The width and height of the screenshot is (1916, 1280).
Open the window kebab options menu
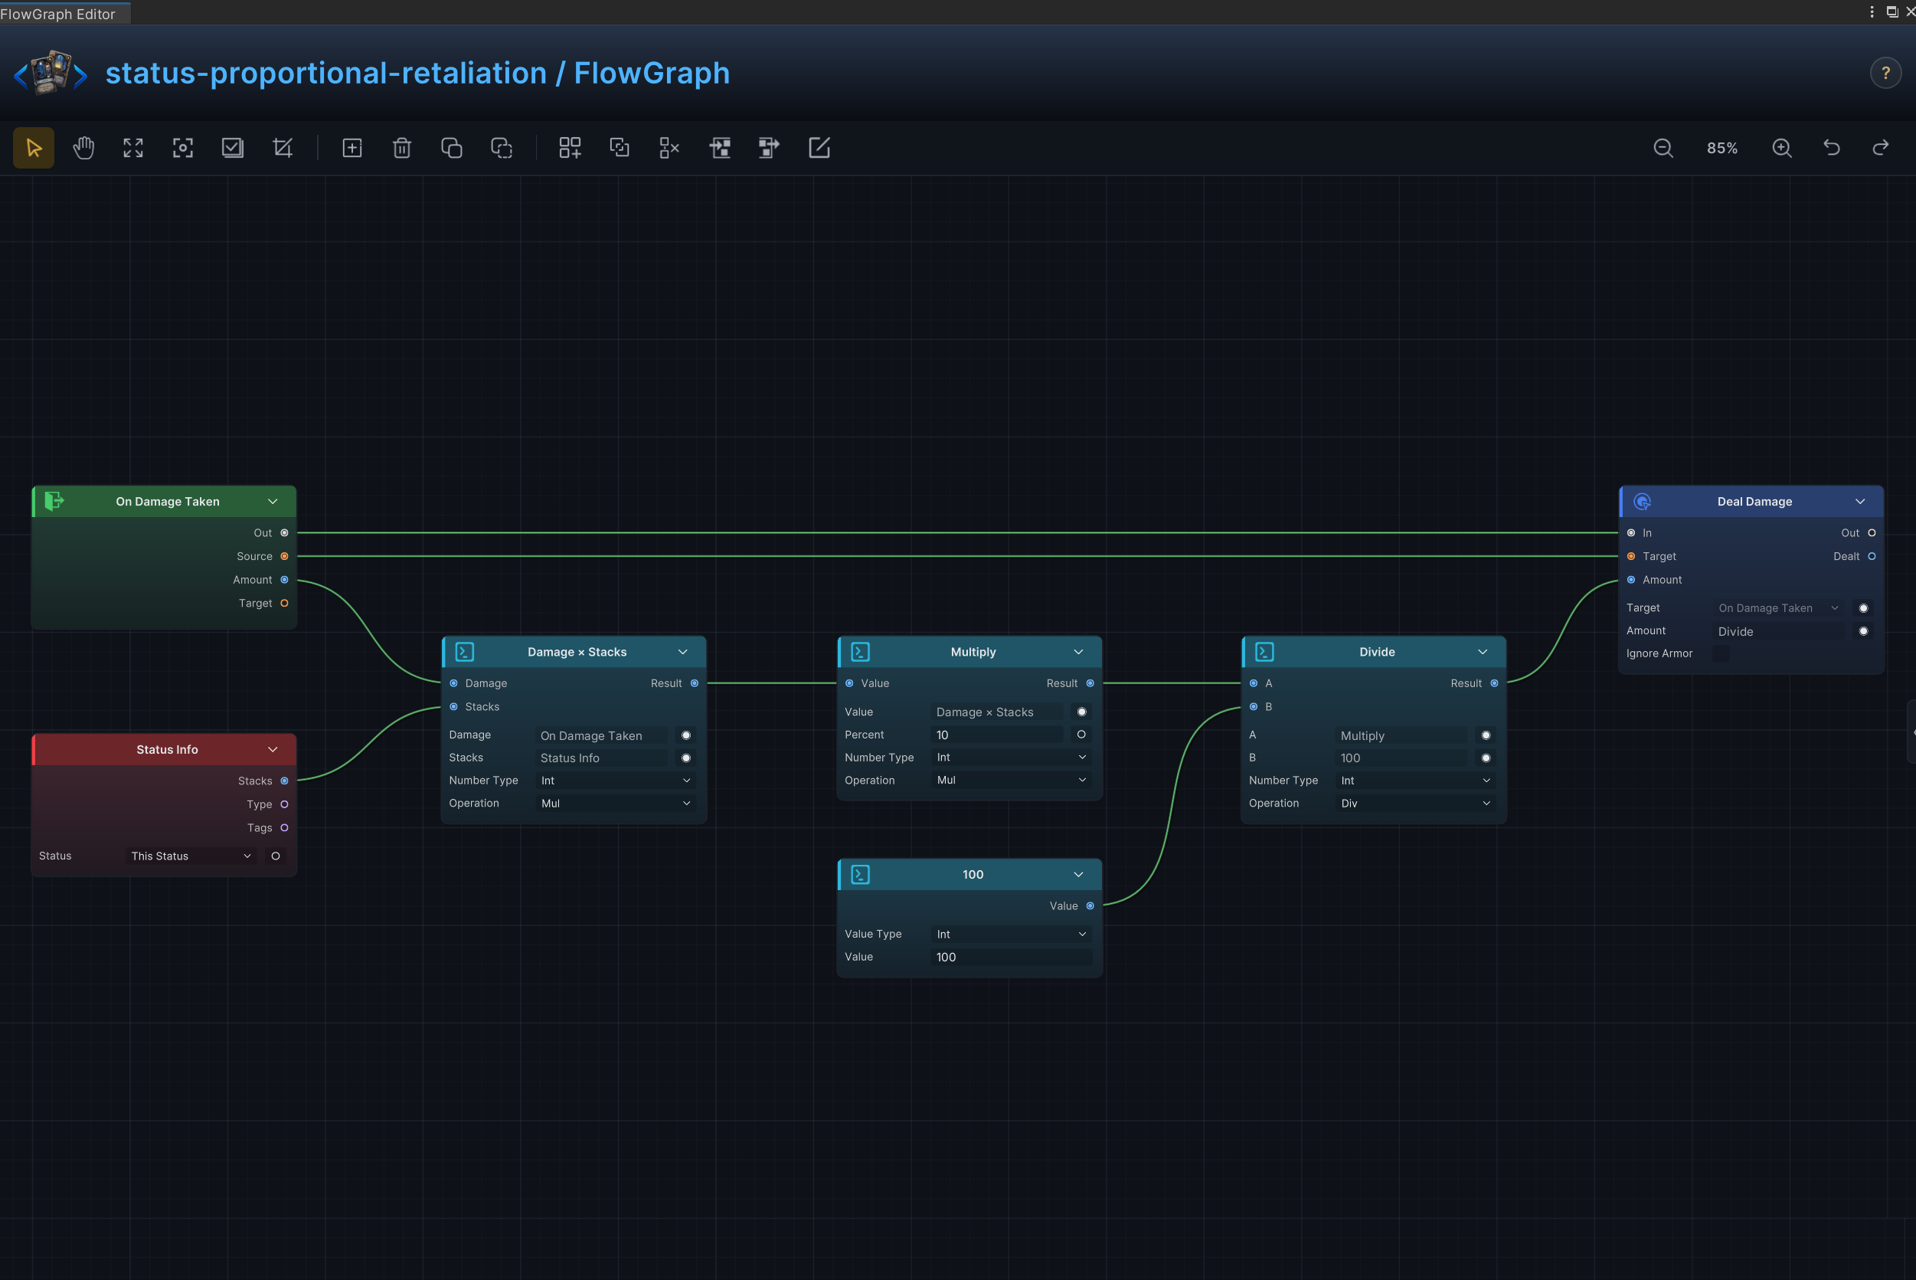tap(1871, 11)
